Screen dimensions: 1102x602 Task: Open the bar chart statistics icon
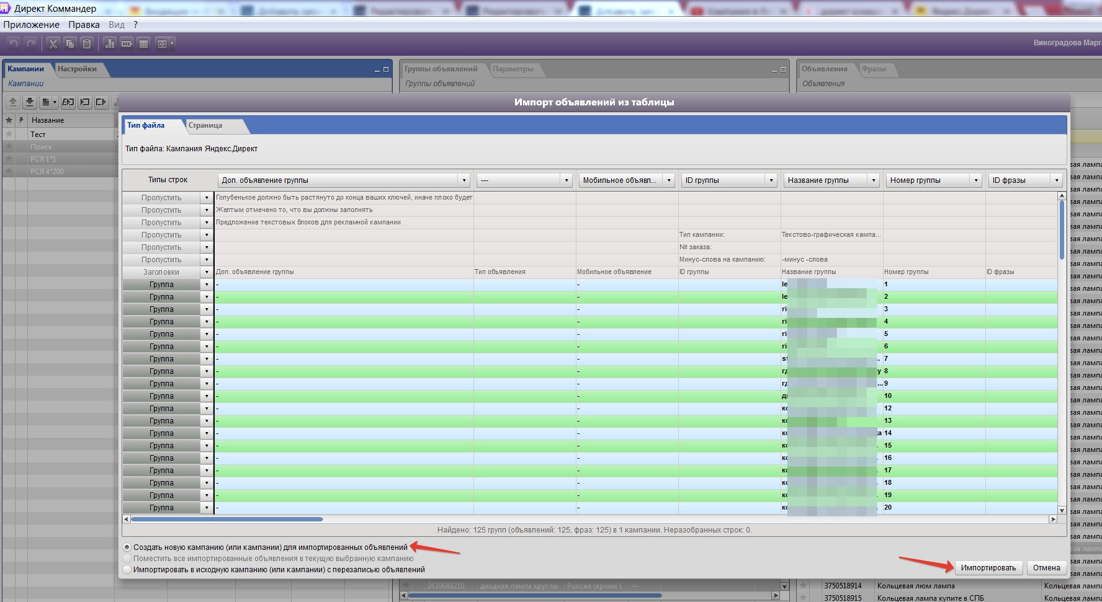tap(110, 43)
